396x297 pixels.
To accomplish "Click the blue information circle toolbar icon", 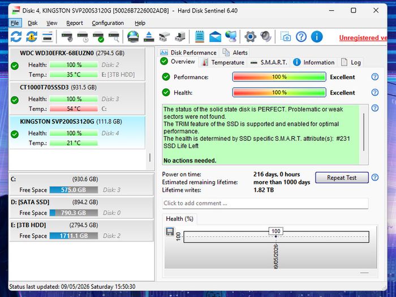I will (317, 37).
